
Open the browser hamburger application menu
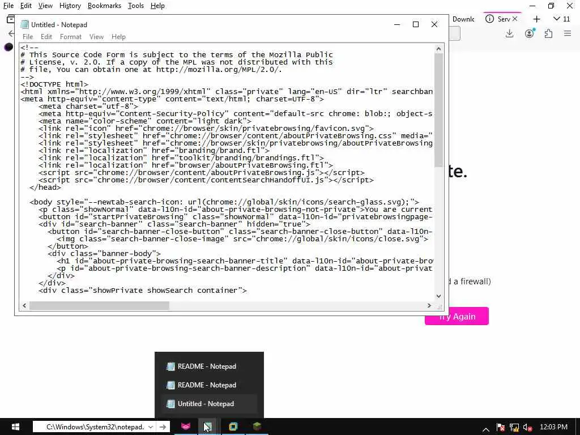[568, 33]
